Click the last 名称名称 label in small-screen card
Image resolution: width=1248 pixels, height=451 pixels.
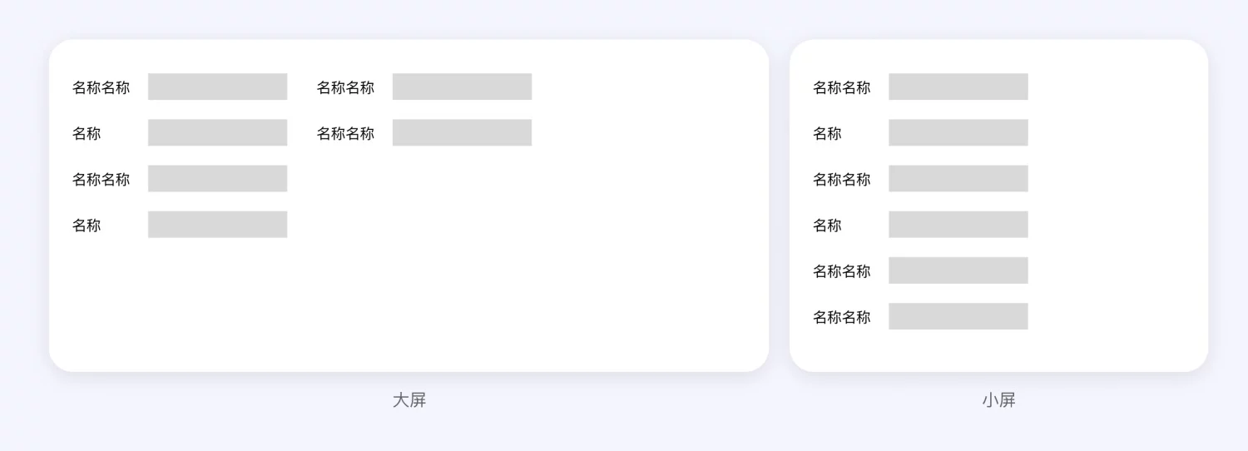tap(841, 317)
